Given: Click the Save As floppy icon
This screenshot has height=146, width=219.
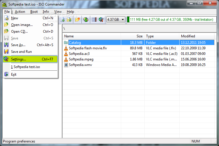Looking at the screenshot, I should [6, 45].
